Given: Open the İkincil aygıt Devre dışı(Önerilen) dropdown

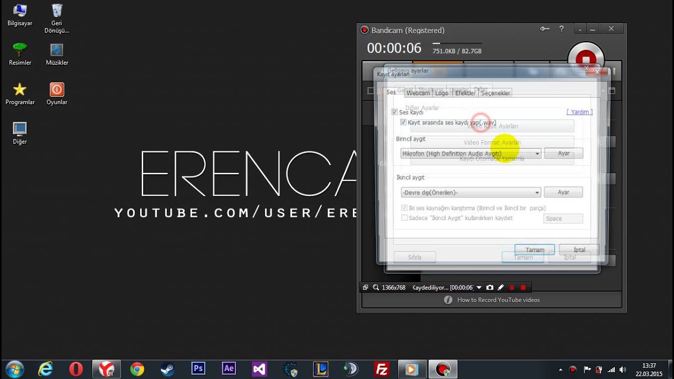Looking at the screenshot, I should [471, 192].
